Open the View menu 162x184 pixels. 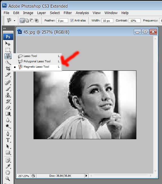point(97,13)
